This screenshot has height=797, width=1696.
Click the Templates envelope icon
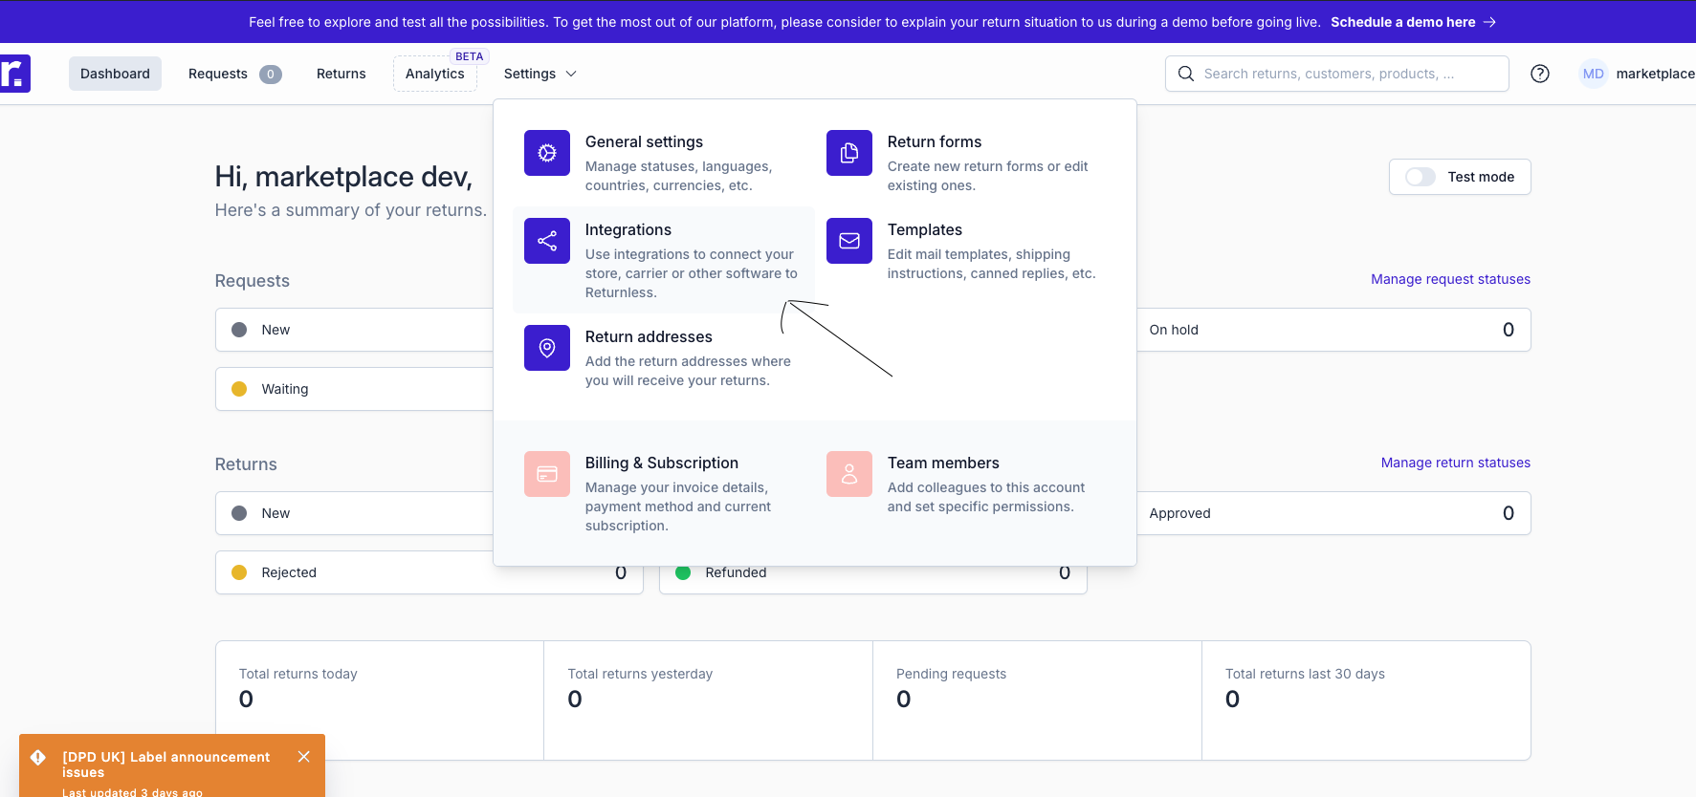coord(848,241)
